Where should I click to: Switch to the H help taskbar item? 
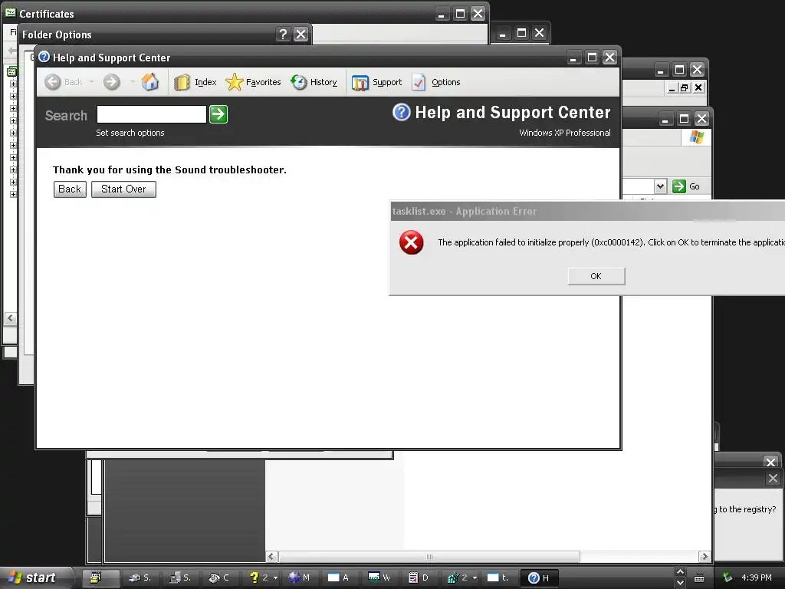[x=540, y=578]
